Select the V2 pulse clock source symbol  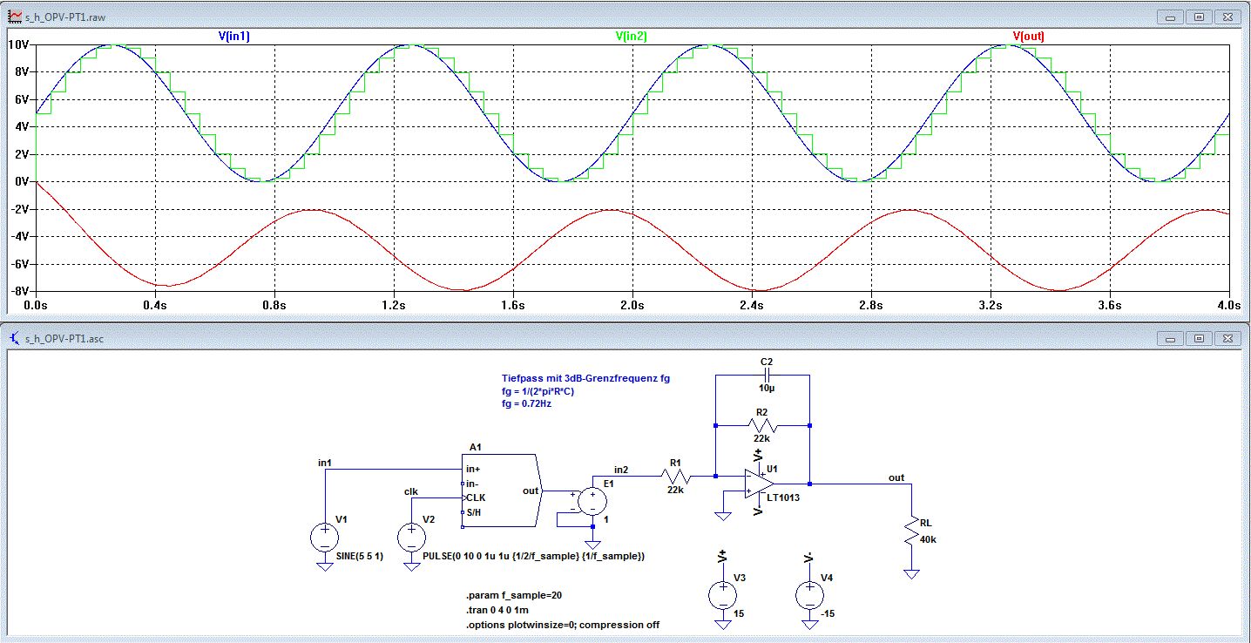click(x=410, y=537)
